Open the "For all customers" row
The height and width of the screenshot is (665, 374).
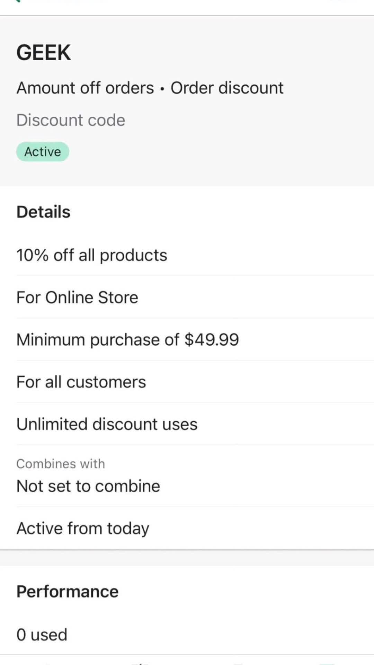click(x=81, y=382)
